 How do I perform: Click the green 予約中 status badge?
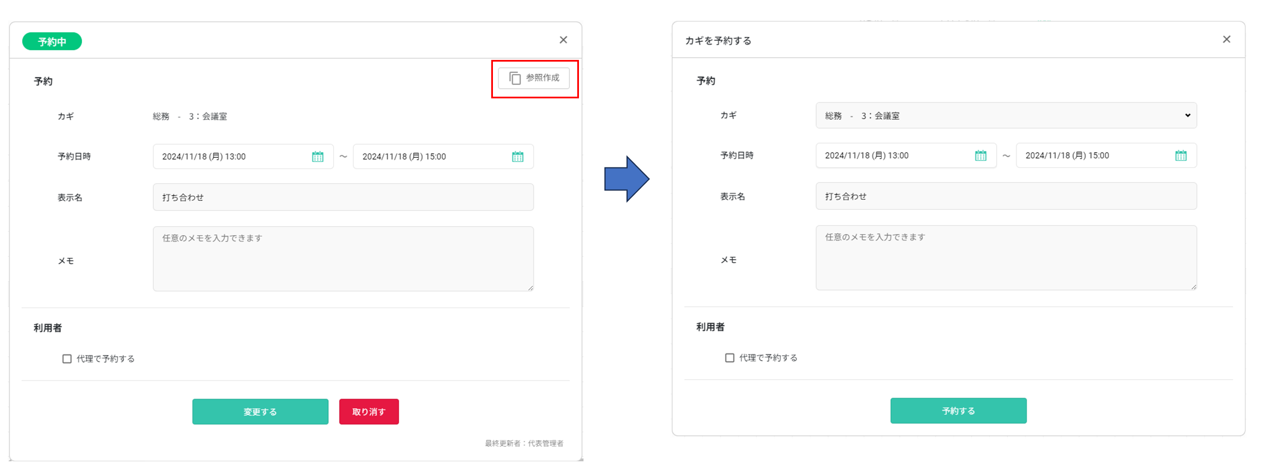pos(52,41)
